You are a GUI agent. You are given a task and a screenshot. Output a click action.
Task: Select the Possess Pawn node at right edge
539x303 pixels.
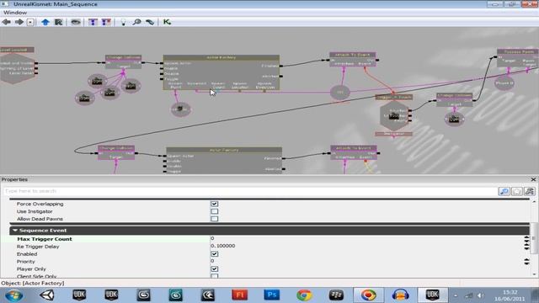point(518,58)
